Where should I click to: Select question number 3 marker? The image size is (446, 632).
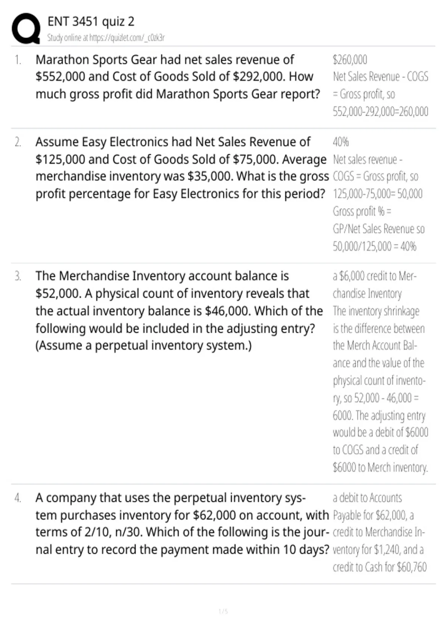click(x=17, y=276)
